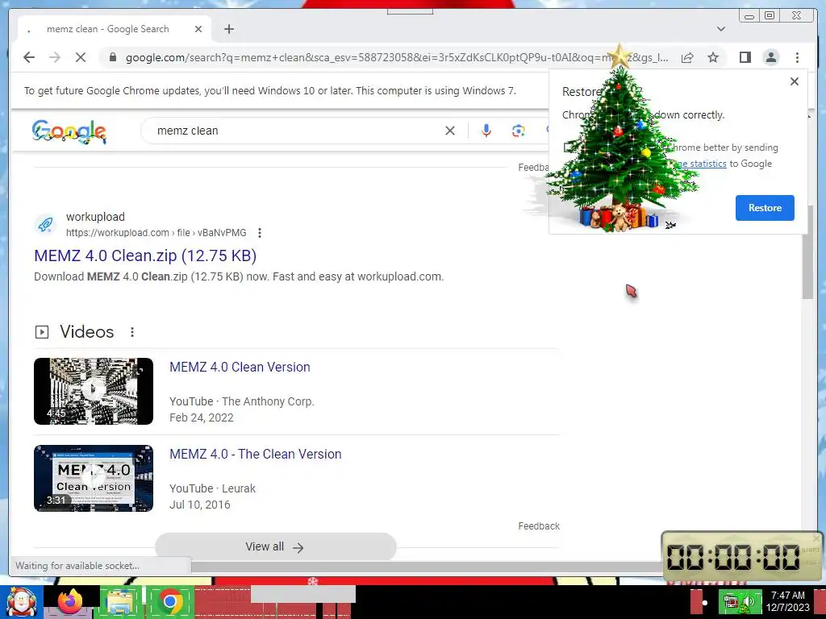This screenshot has width=826, height=619.
Task: Click the forward navigation arrow
Action: (x=55, y=57)
